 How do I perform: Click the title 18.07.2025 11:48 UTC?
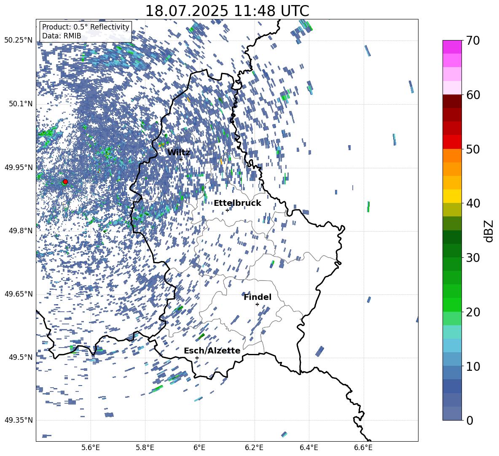click(x=227, y=11)
